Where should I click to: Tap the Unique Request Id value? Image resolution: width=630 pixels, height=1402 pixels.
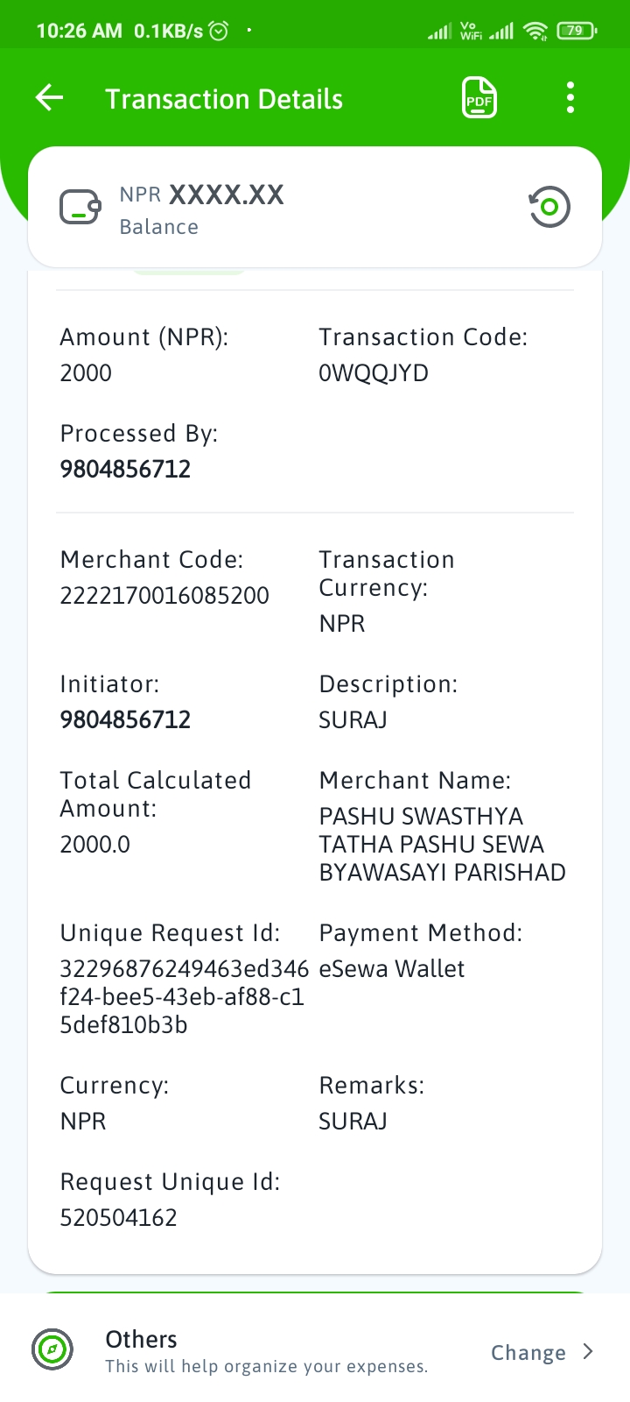pyautogui.click(x=184, y=997)
